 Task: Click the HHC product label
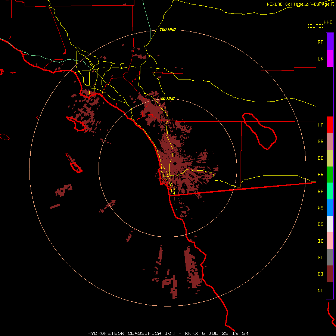pyautogui.click(x=328, y=22)
